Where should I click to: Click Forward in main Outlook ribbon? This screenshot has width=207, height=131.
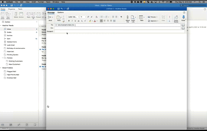pos(38,15)
